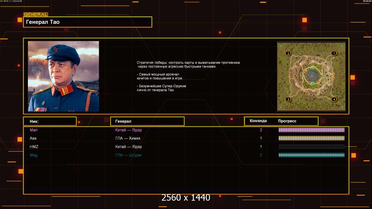Click the Ник: column header

point(50,121)
